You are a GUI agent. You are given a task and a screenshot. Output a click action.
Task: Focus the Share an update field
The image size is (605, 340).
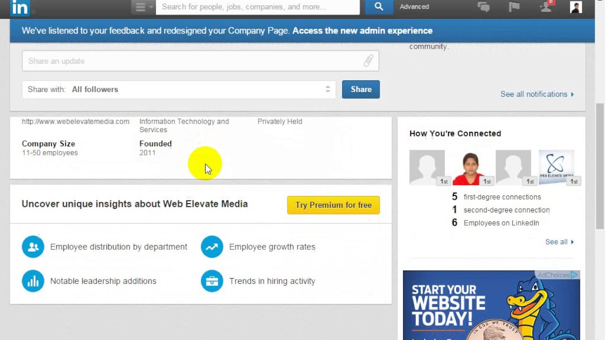tap(200, 61)
